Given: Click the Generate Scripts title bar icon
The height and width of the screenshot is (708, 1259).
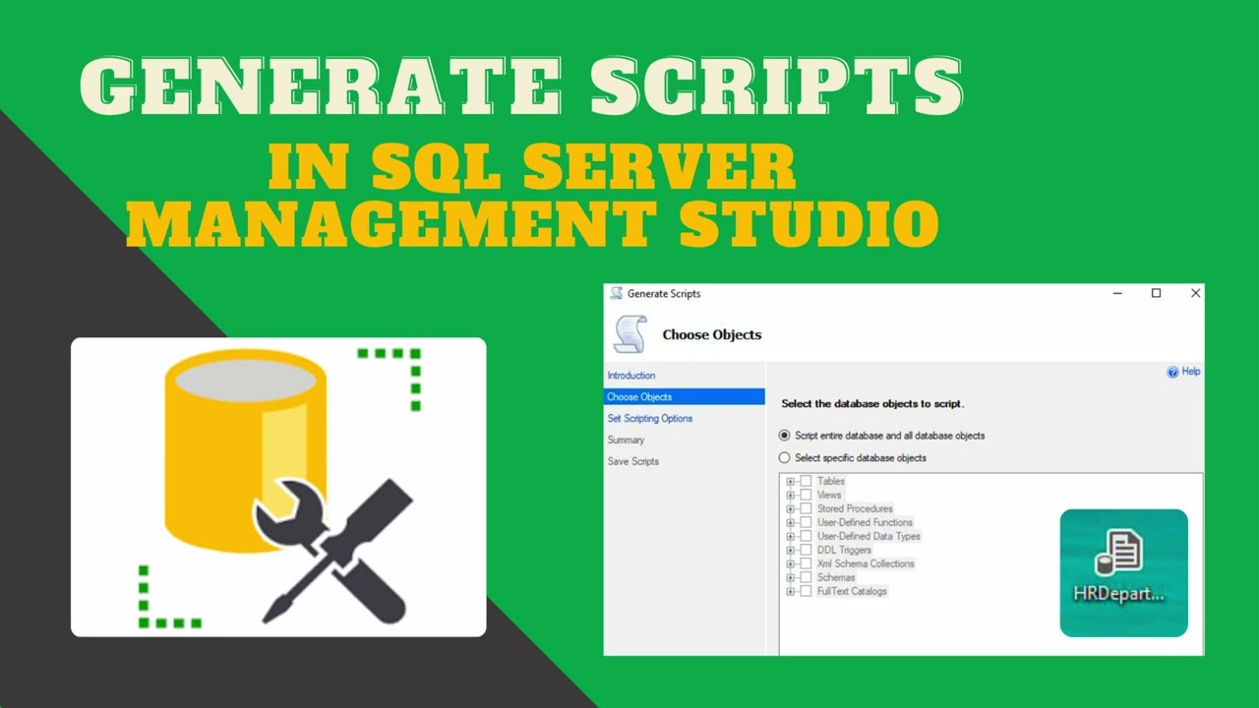Looking at the screenshot, I should pyautogui.click(x=617, y=293).
